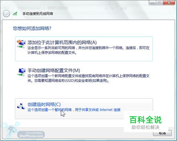Close the wizard window
The width and height of the screenshot is (177, 141).
coord(169,3)
